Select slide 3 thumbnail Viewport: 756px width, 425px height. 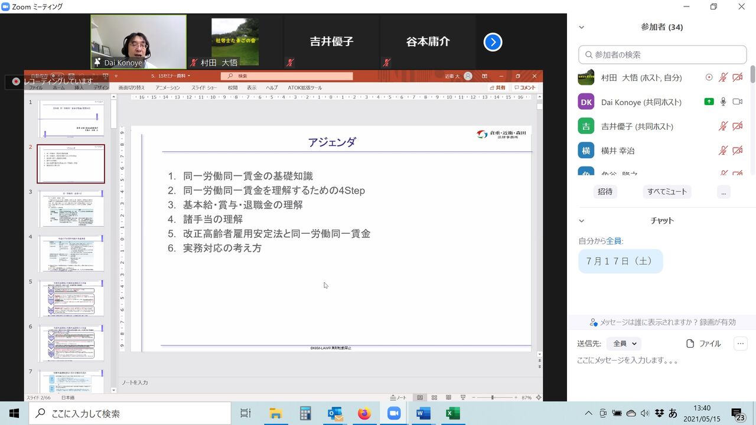[x=71, y=208]
